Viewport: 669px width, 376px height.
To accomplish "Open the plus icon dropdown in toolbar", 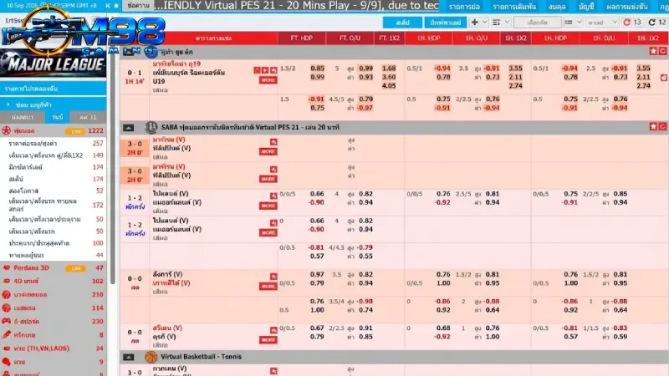I will (478, 23).
